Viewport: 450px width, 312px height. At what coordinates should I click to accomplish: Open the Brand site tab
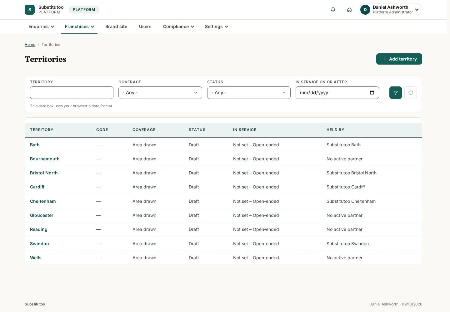pos(116,27)
